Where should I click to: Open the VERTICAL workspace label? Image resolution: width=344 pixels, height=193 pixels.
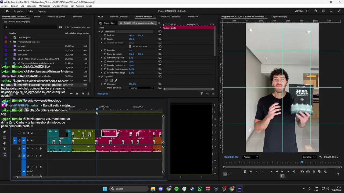tap(299, 11)
